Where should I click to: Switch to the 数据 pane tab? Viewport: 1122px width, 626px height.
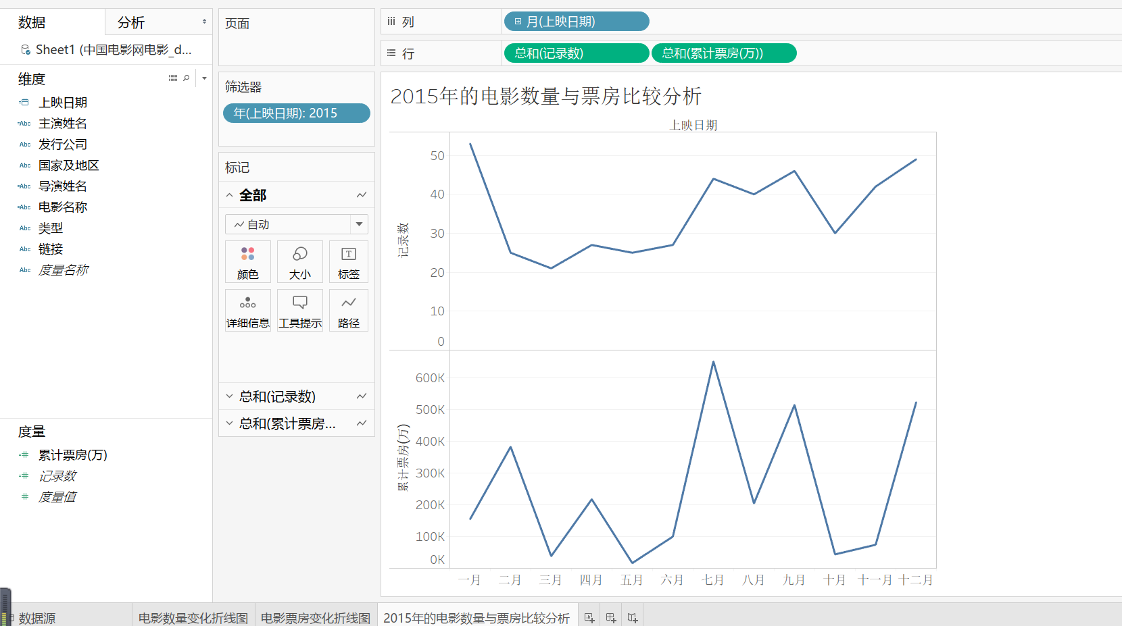(32, 22)
